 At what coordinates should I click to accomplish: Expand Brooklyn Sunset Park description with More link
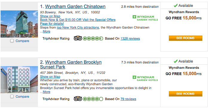pyautogui.click(x=46, y=92)
